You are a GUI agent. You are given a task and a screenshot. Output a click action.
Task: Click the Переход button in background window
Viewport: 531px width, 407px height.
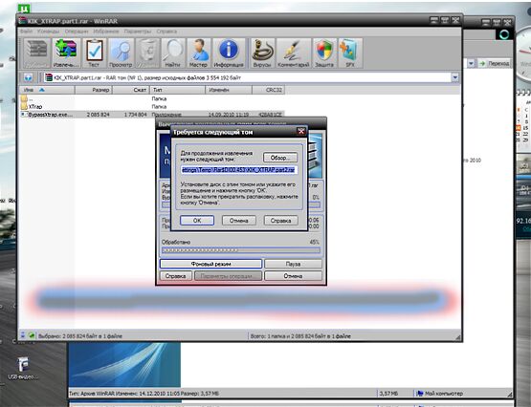(495, 63)
